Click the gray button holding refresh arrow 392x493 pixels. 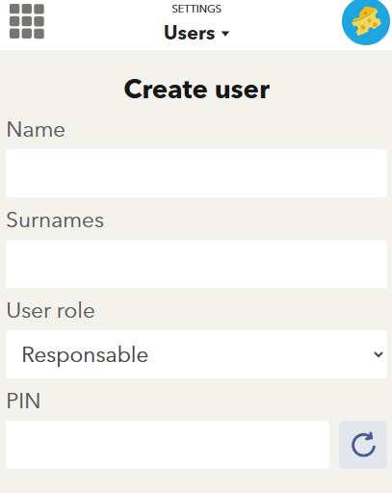pyautogui.click(x=363, y=445)
